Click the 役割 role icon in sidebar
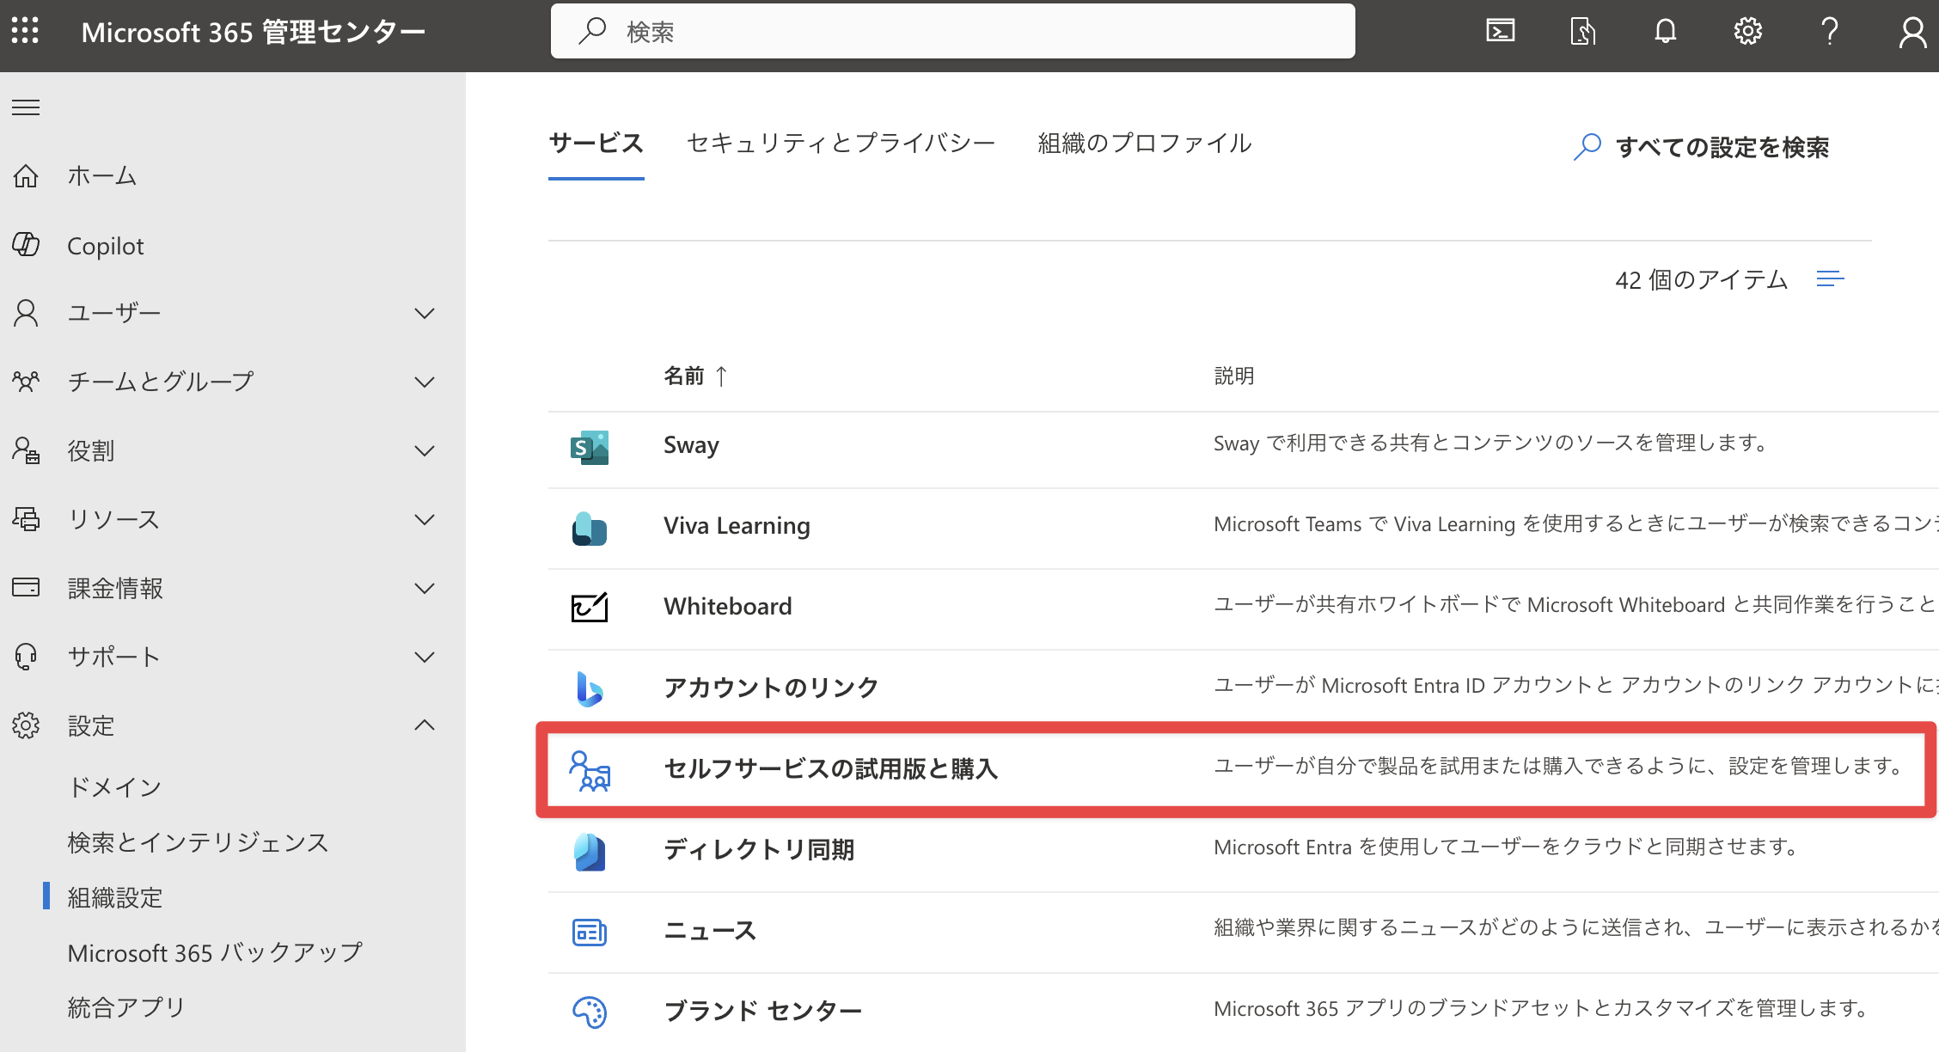1939x1052 pixels. 26,450
